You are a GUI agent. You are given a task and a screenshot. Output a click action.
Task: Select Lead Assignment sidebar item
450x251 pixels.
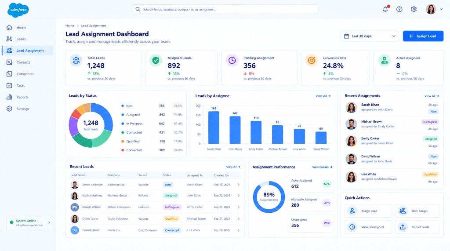27,51
